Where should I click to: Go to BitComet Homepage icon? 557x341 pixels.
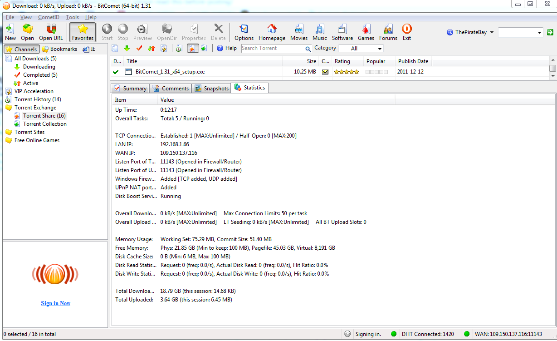(x=272, y=32)
